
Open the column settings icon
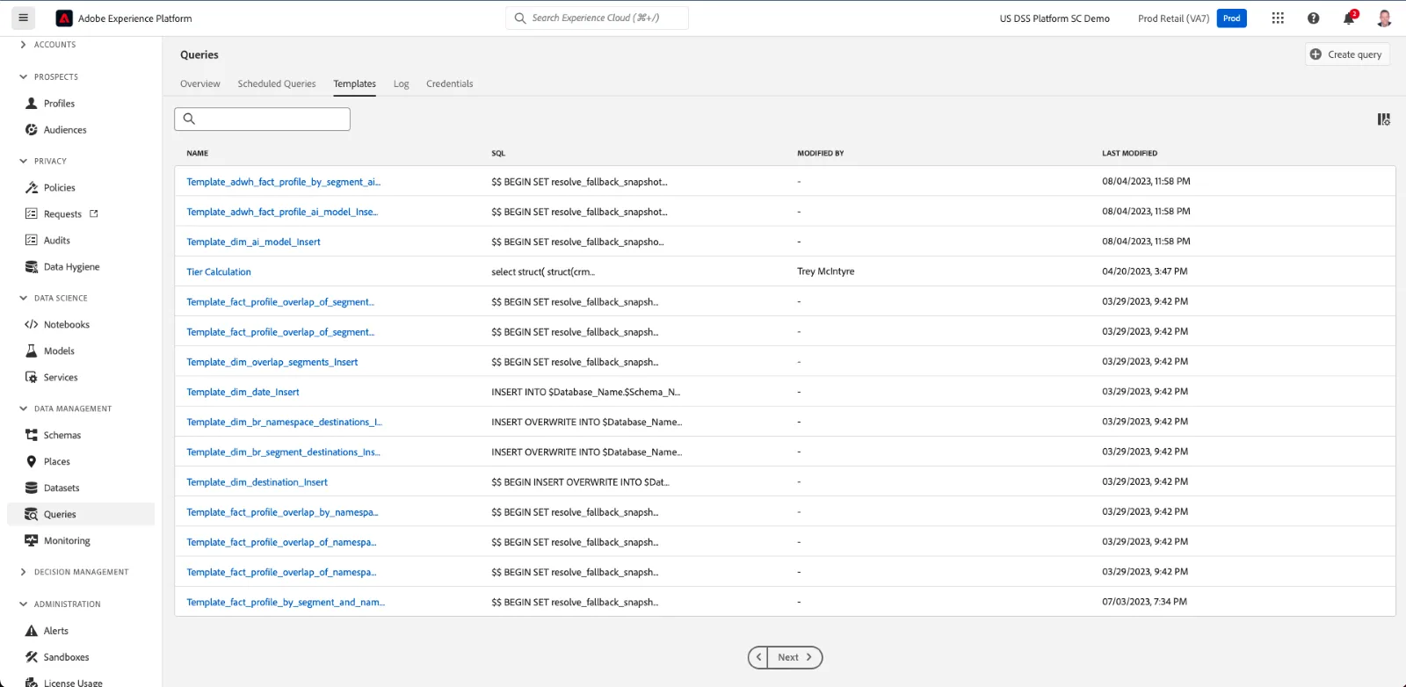point(1383,119)
